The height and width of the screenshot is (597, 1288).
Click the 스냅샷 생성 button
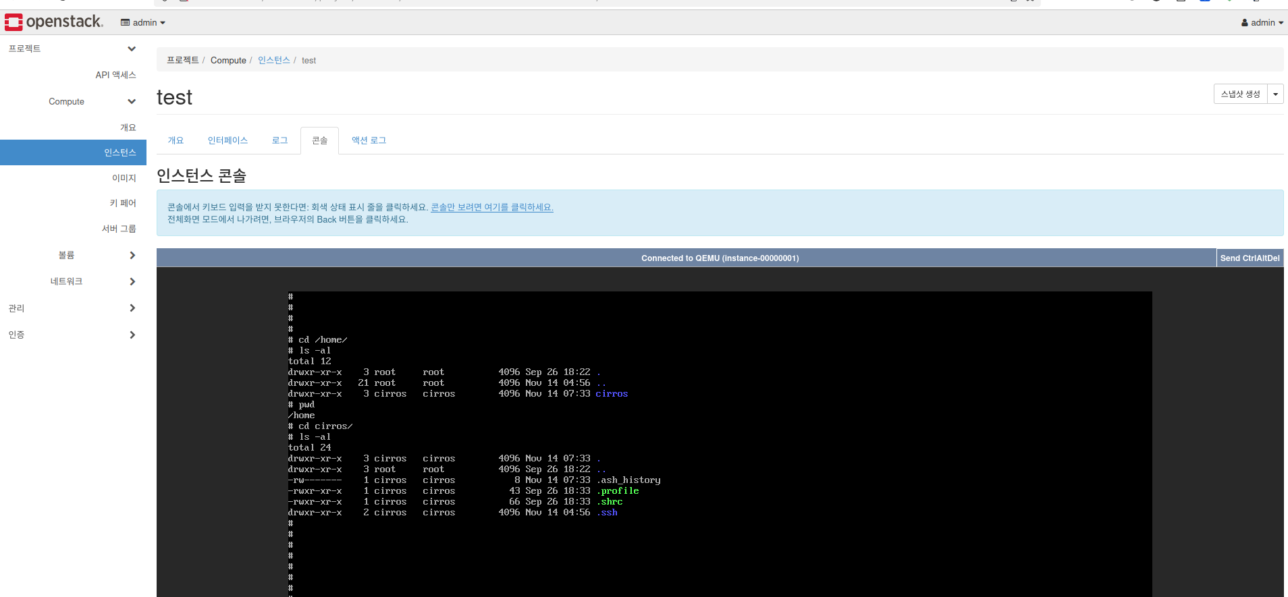1240,94
